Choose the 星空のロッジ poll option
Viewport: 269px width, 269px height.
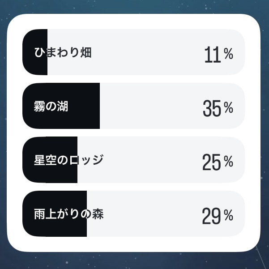click(133, 160)
